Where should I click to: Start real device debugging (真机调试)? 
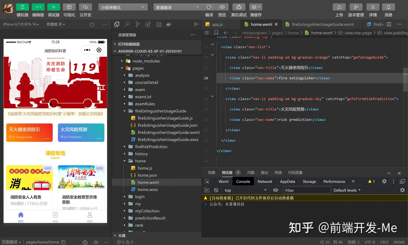[x=239, y=7]
